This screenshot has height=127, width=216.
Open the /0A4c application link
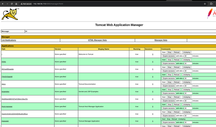tap(4, 62)
